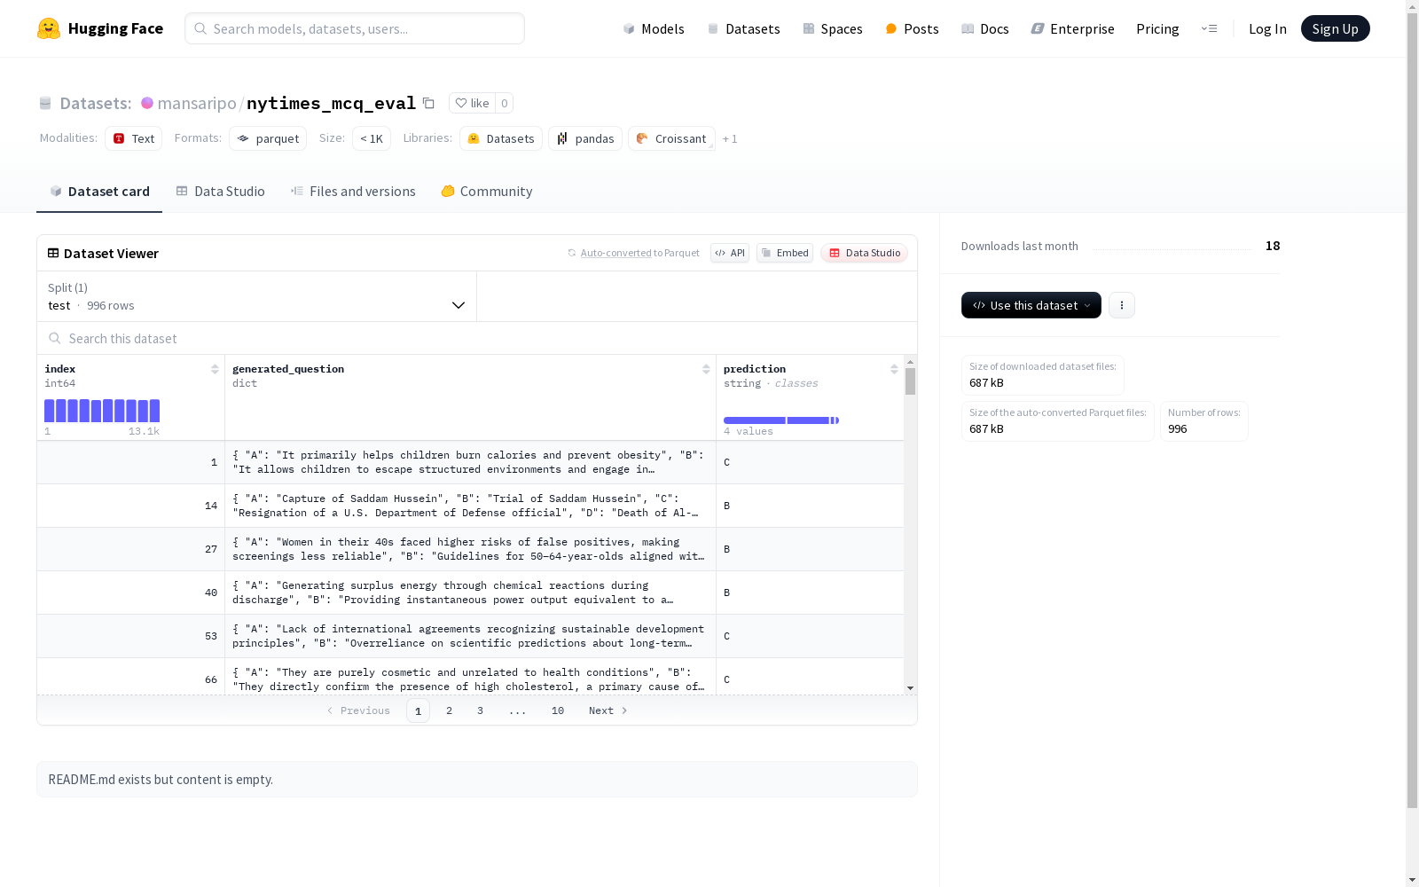Sort by index column sort icon

click(215, 369)
